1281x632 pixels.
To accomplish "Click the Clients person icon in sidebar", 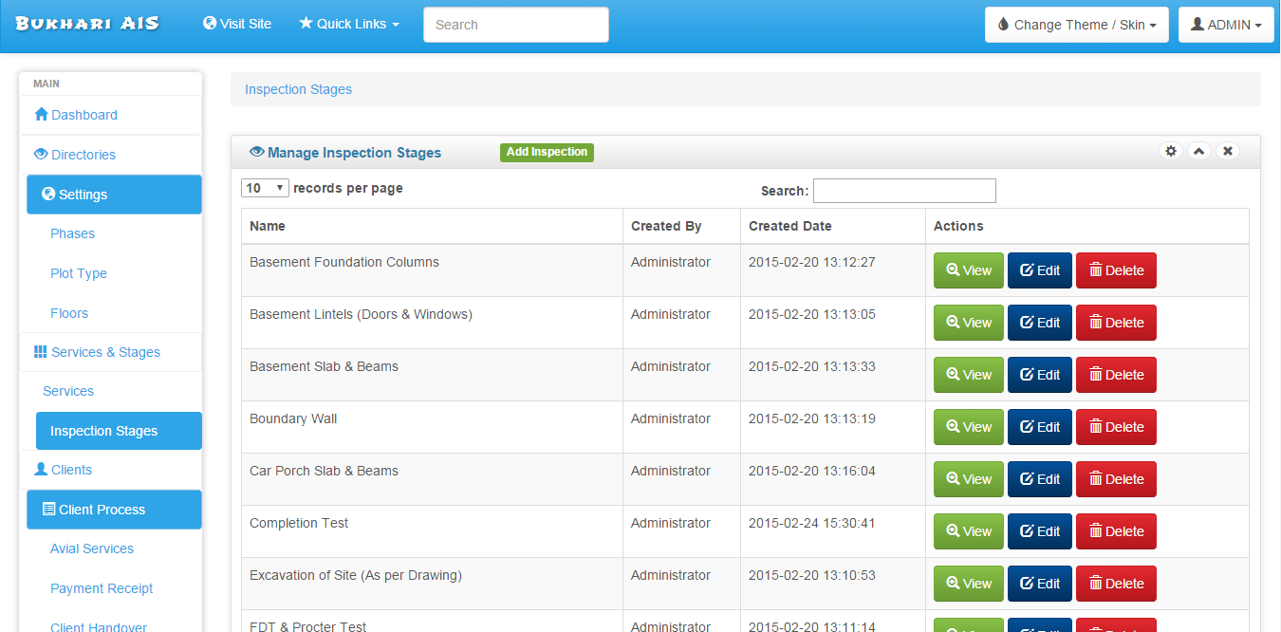I will 41,470.
